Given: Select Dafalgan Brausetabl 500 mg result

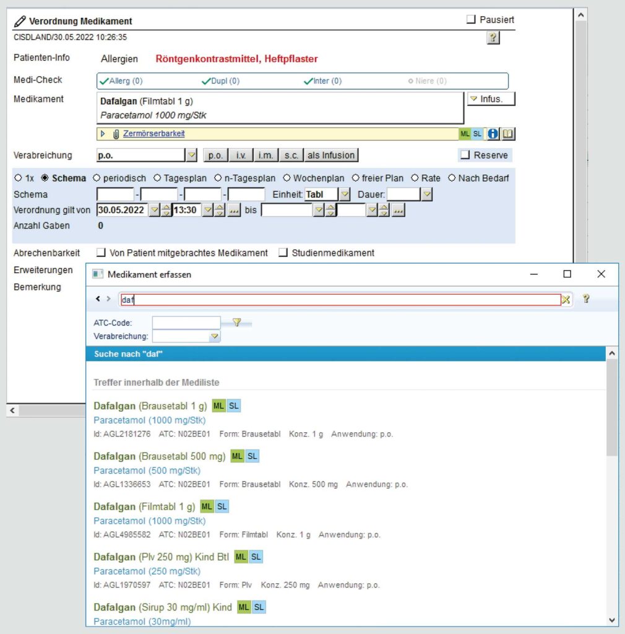Looking at the screenshot, I should coord(159,456).
